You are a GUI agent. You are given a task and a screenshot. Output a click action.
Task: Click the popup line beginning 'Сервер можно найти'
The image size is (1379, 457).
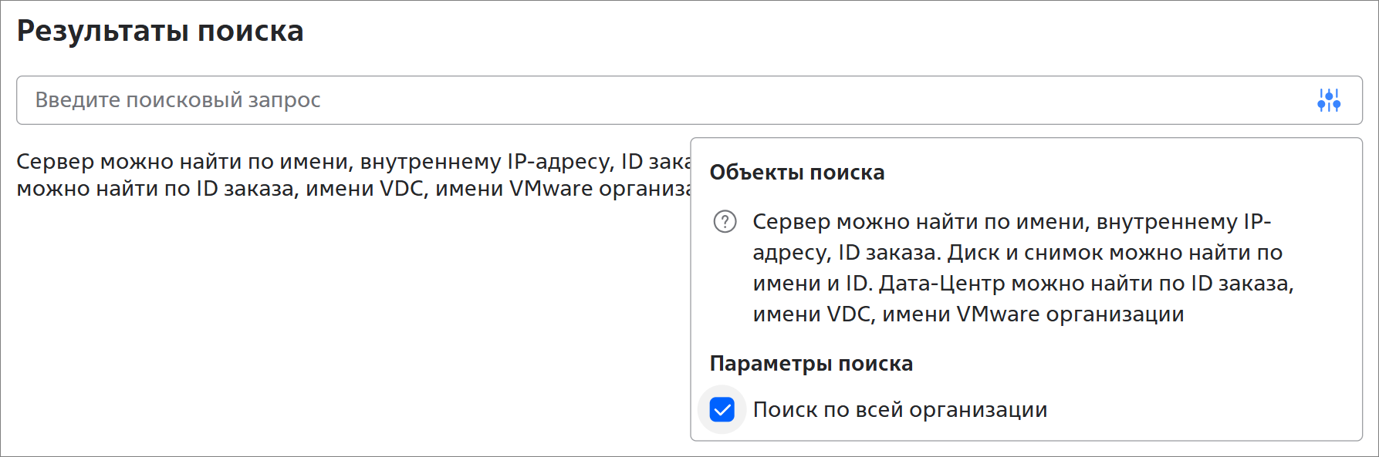(x=1012, y=222)
